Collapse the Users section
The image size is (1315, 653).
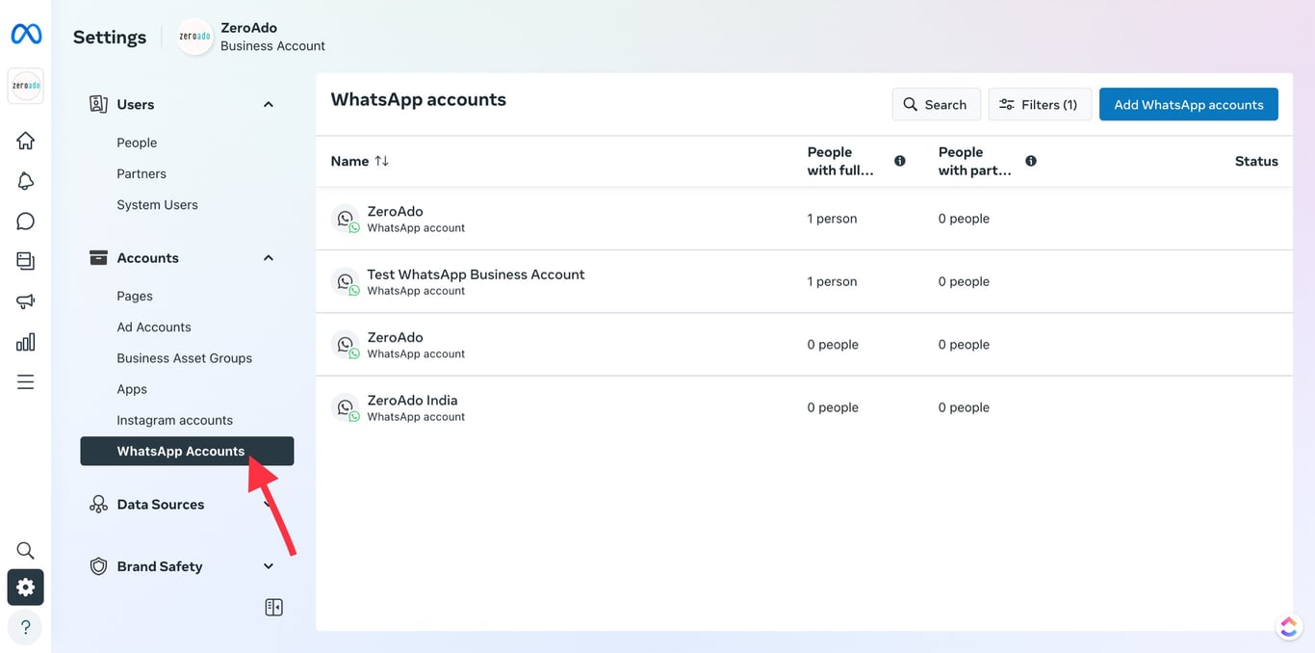tap(268, 103)
